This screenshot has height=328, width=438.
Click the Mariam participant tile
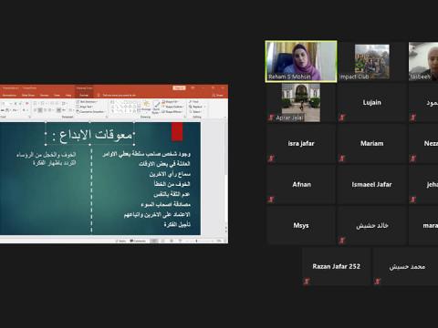click(x=371, y=144)
